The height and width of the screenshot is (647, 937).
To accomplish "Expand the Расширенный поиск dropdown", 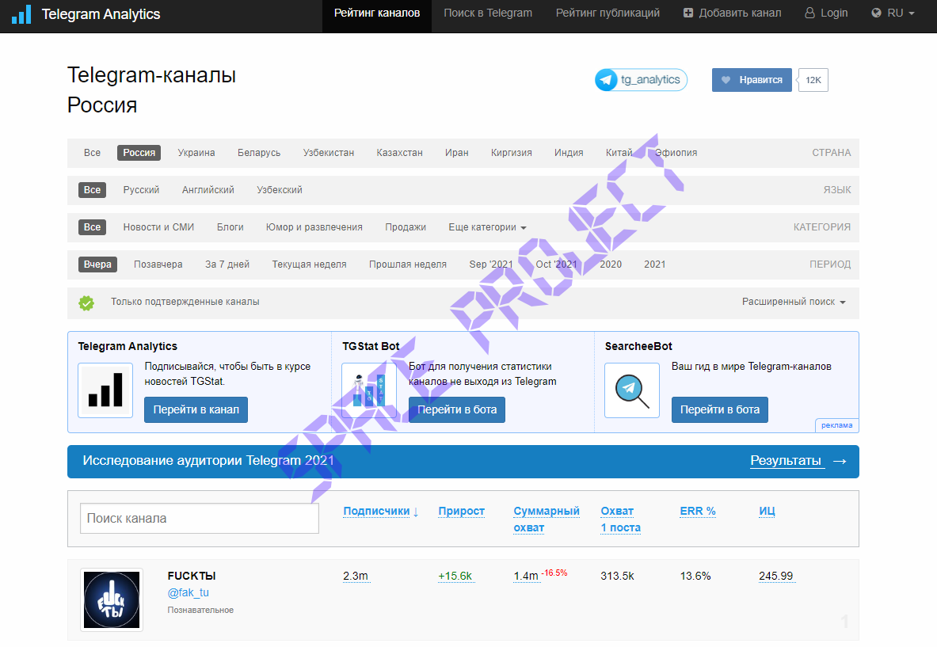I will pos(794,302).
